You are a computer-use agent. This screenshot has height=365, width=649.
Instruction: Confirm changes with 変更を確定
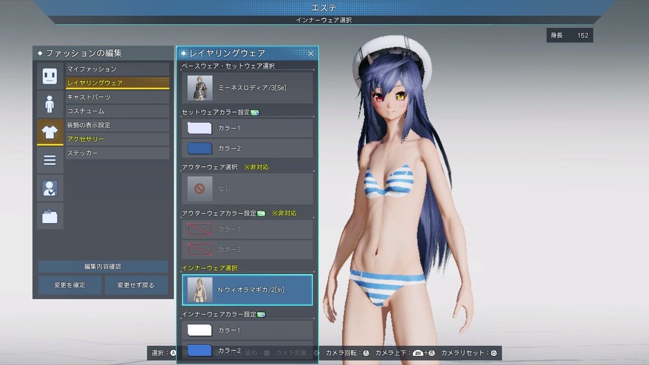point(69,285)
